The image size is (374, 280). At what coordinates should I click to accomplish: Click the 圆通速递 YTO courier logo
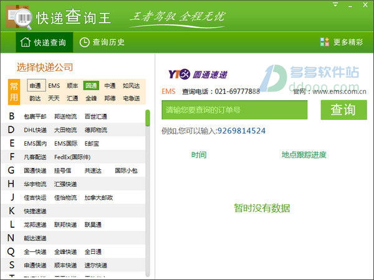198,74
